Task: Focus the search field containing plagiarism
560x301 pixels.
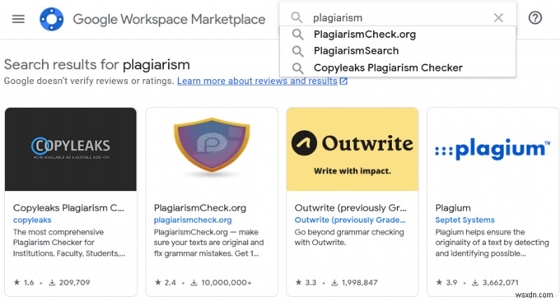Action: [x=398, y=17]
